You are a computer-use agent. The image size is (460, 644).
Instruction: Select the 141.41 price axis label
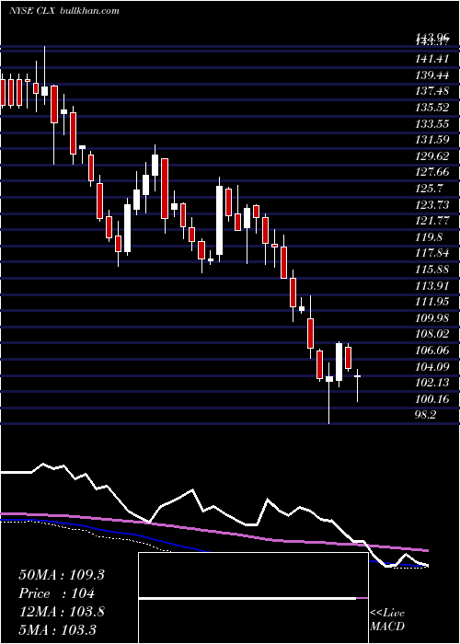pos(431,59)
